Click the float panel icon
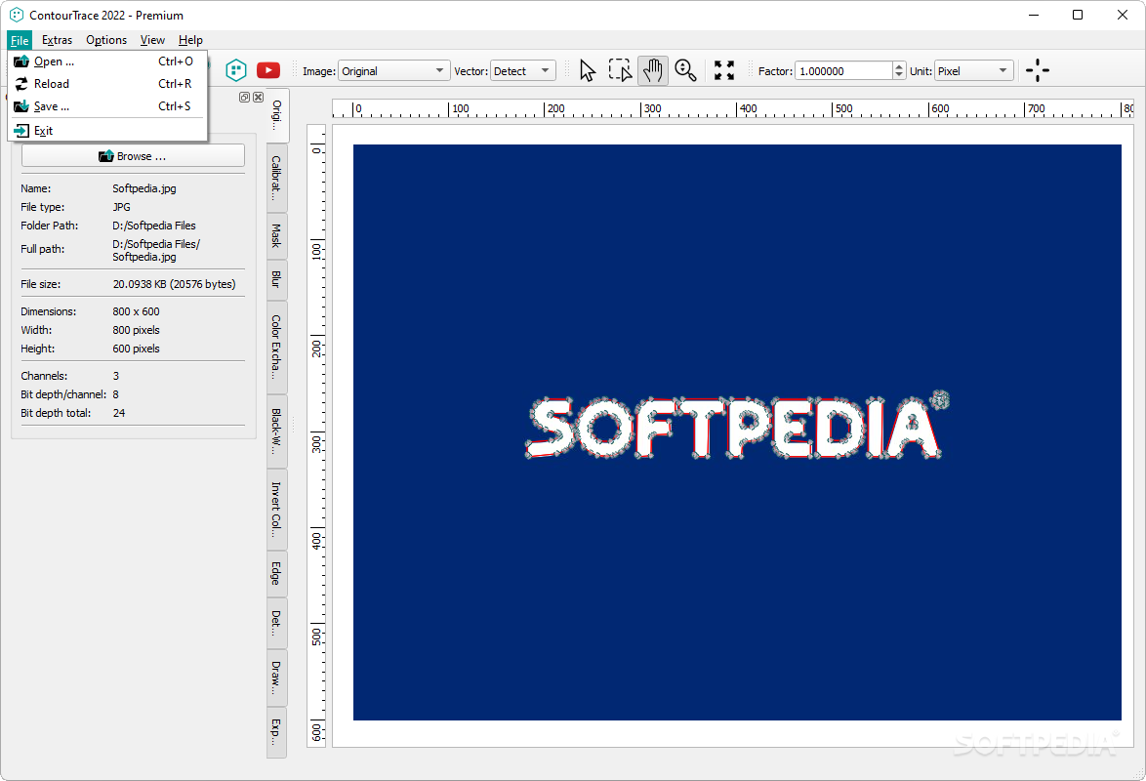Viewport: 1146px width, 781px height. coord(244,98)
